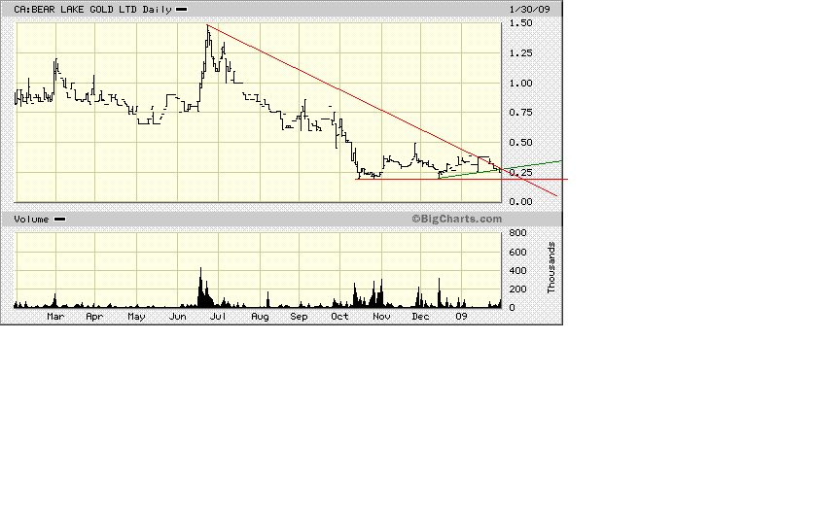Click the Dec month label
This screenshot has width=817, height=510.
point(420,317)
